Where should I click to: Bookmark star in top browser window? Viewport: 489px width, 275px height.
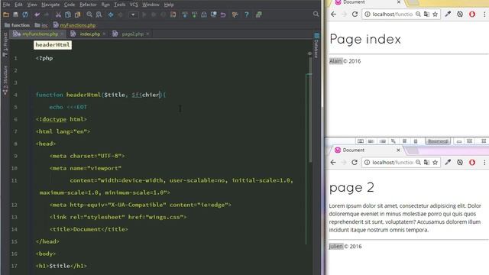click(435, 14)
